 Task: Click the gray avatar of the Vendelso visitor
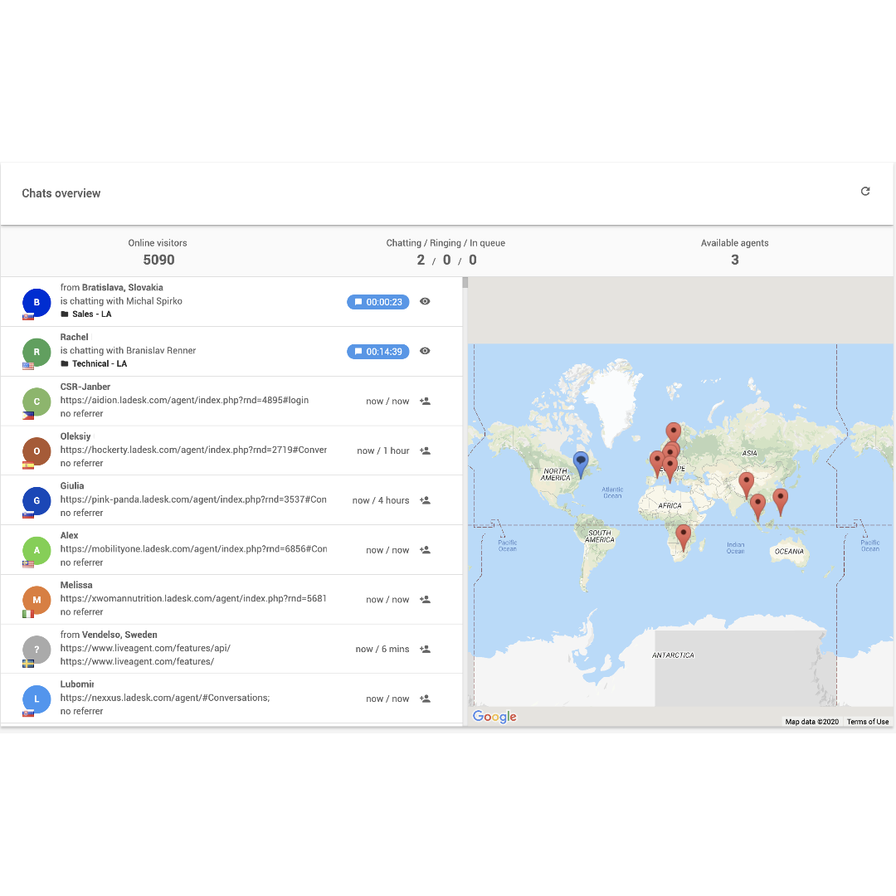[x=37, y=649]
